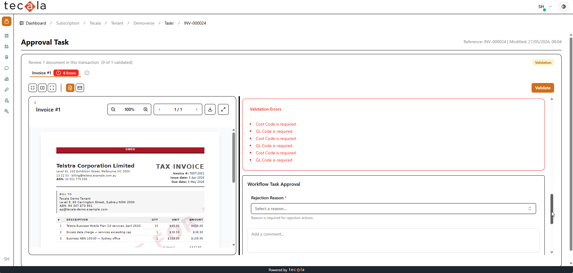
Task: Go to next invoice page
Action: [x=197, y=109]
